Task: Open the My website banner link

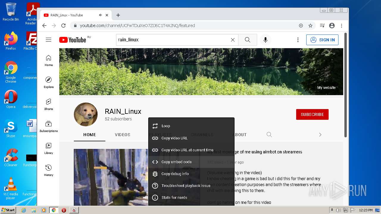Action: point(326,88)
